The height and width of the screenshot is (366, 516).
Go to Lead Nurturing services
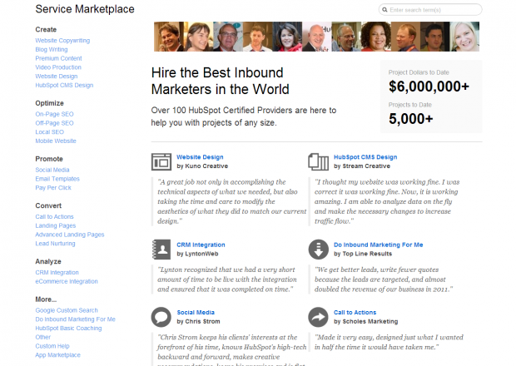coord(55,244)
